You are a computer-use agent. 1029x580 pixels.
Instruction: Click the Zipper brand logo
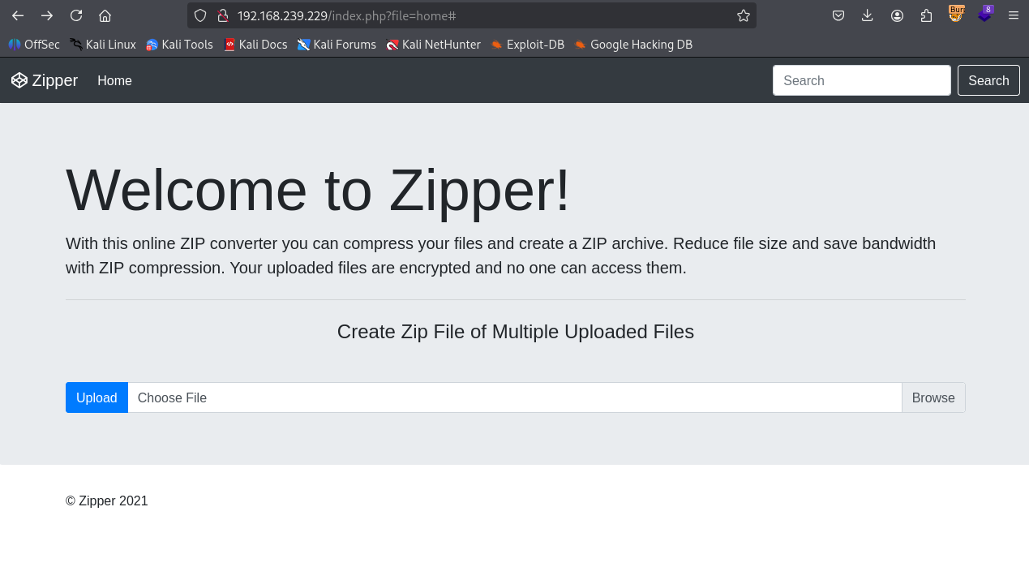[x=45, y=80]
